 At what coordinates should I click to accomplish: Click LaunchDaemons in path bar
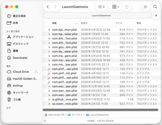[97, 115]
